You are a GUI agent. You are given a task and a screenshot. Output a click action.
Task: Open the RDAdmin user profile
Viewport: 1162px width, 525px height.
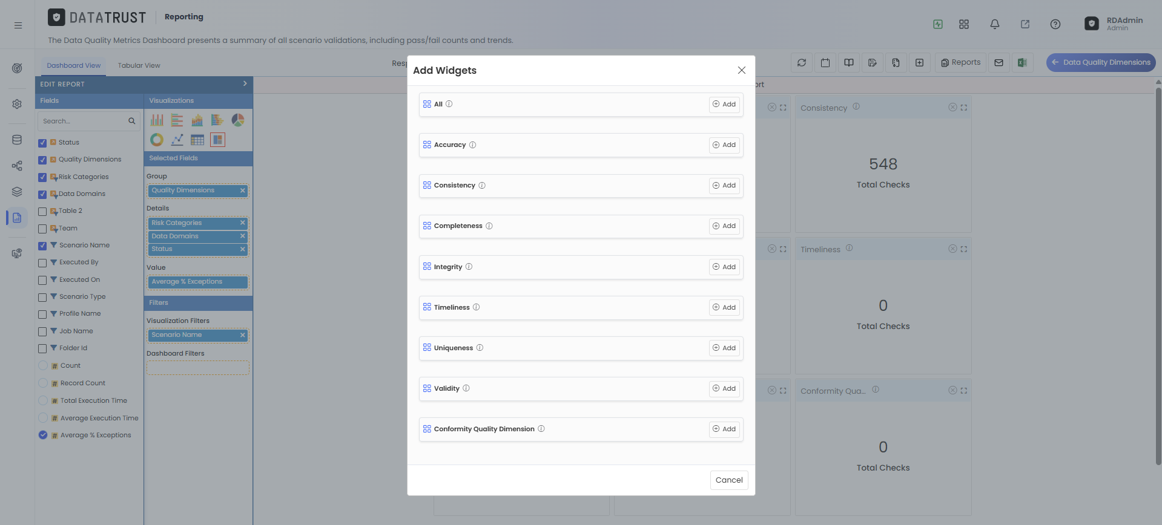tap(1114, 24)
